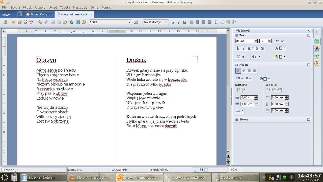Justify text using the main toolbar icon
The height and width of the screenshot is (182, 323).
[x=209, y=22]
